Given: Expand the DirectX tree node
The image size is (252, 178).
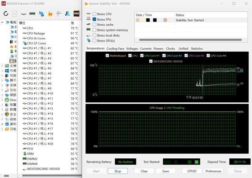Looking at the screenshot, I should pyautogui.click(x=3, y=100).
